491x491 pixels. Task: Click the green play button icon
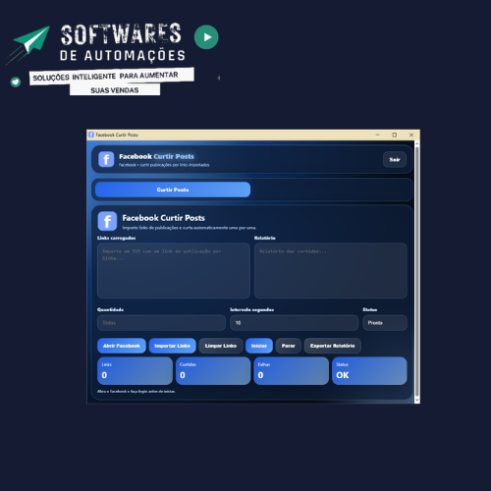point(206,37)
